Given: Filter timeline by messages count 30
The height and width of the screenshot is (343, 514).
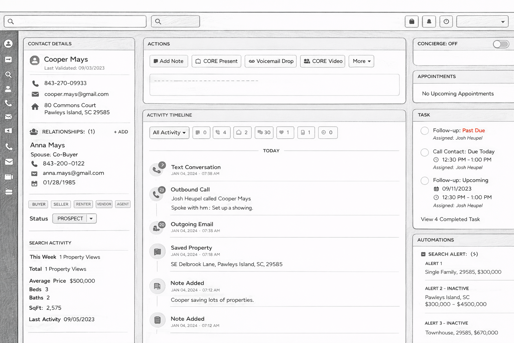Looking at the screenshot, I should 264,133.
